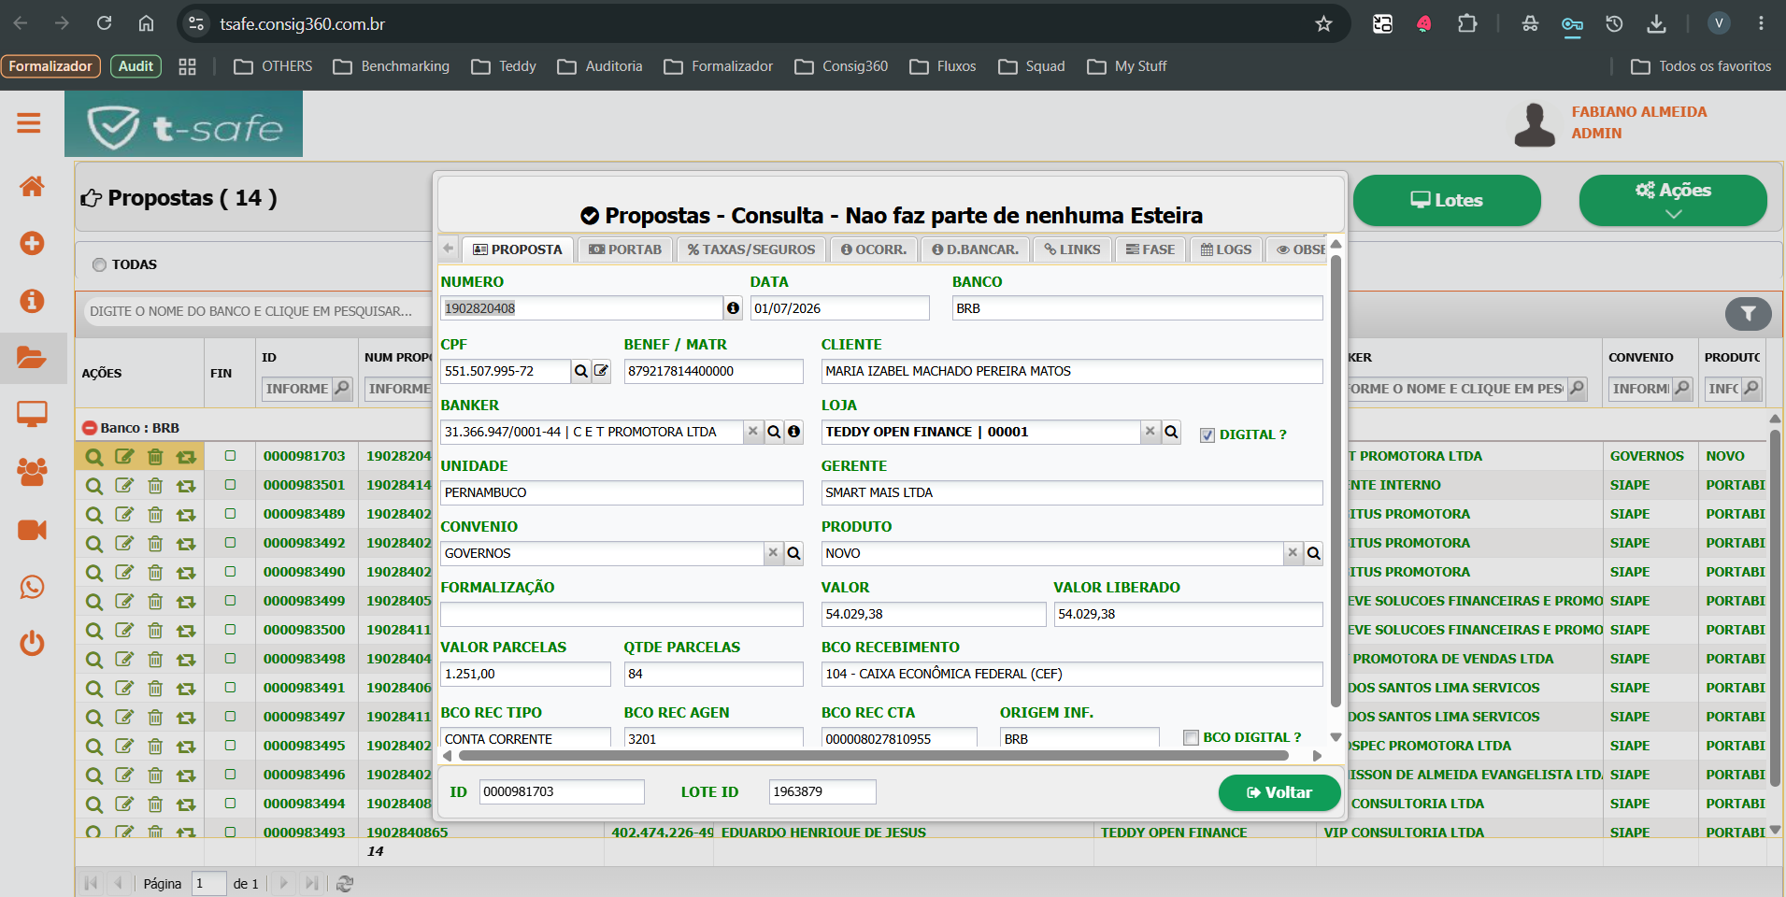Clear the BANKER field with X icon
Image resolution: width=1786 pixels, height=897 pixels.
[x=752, y=431]
